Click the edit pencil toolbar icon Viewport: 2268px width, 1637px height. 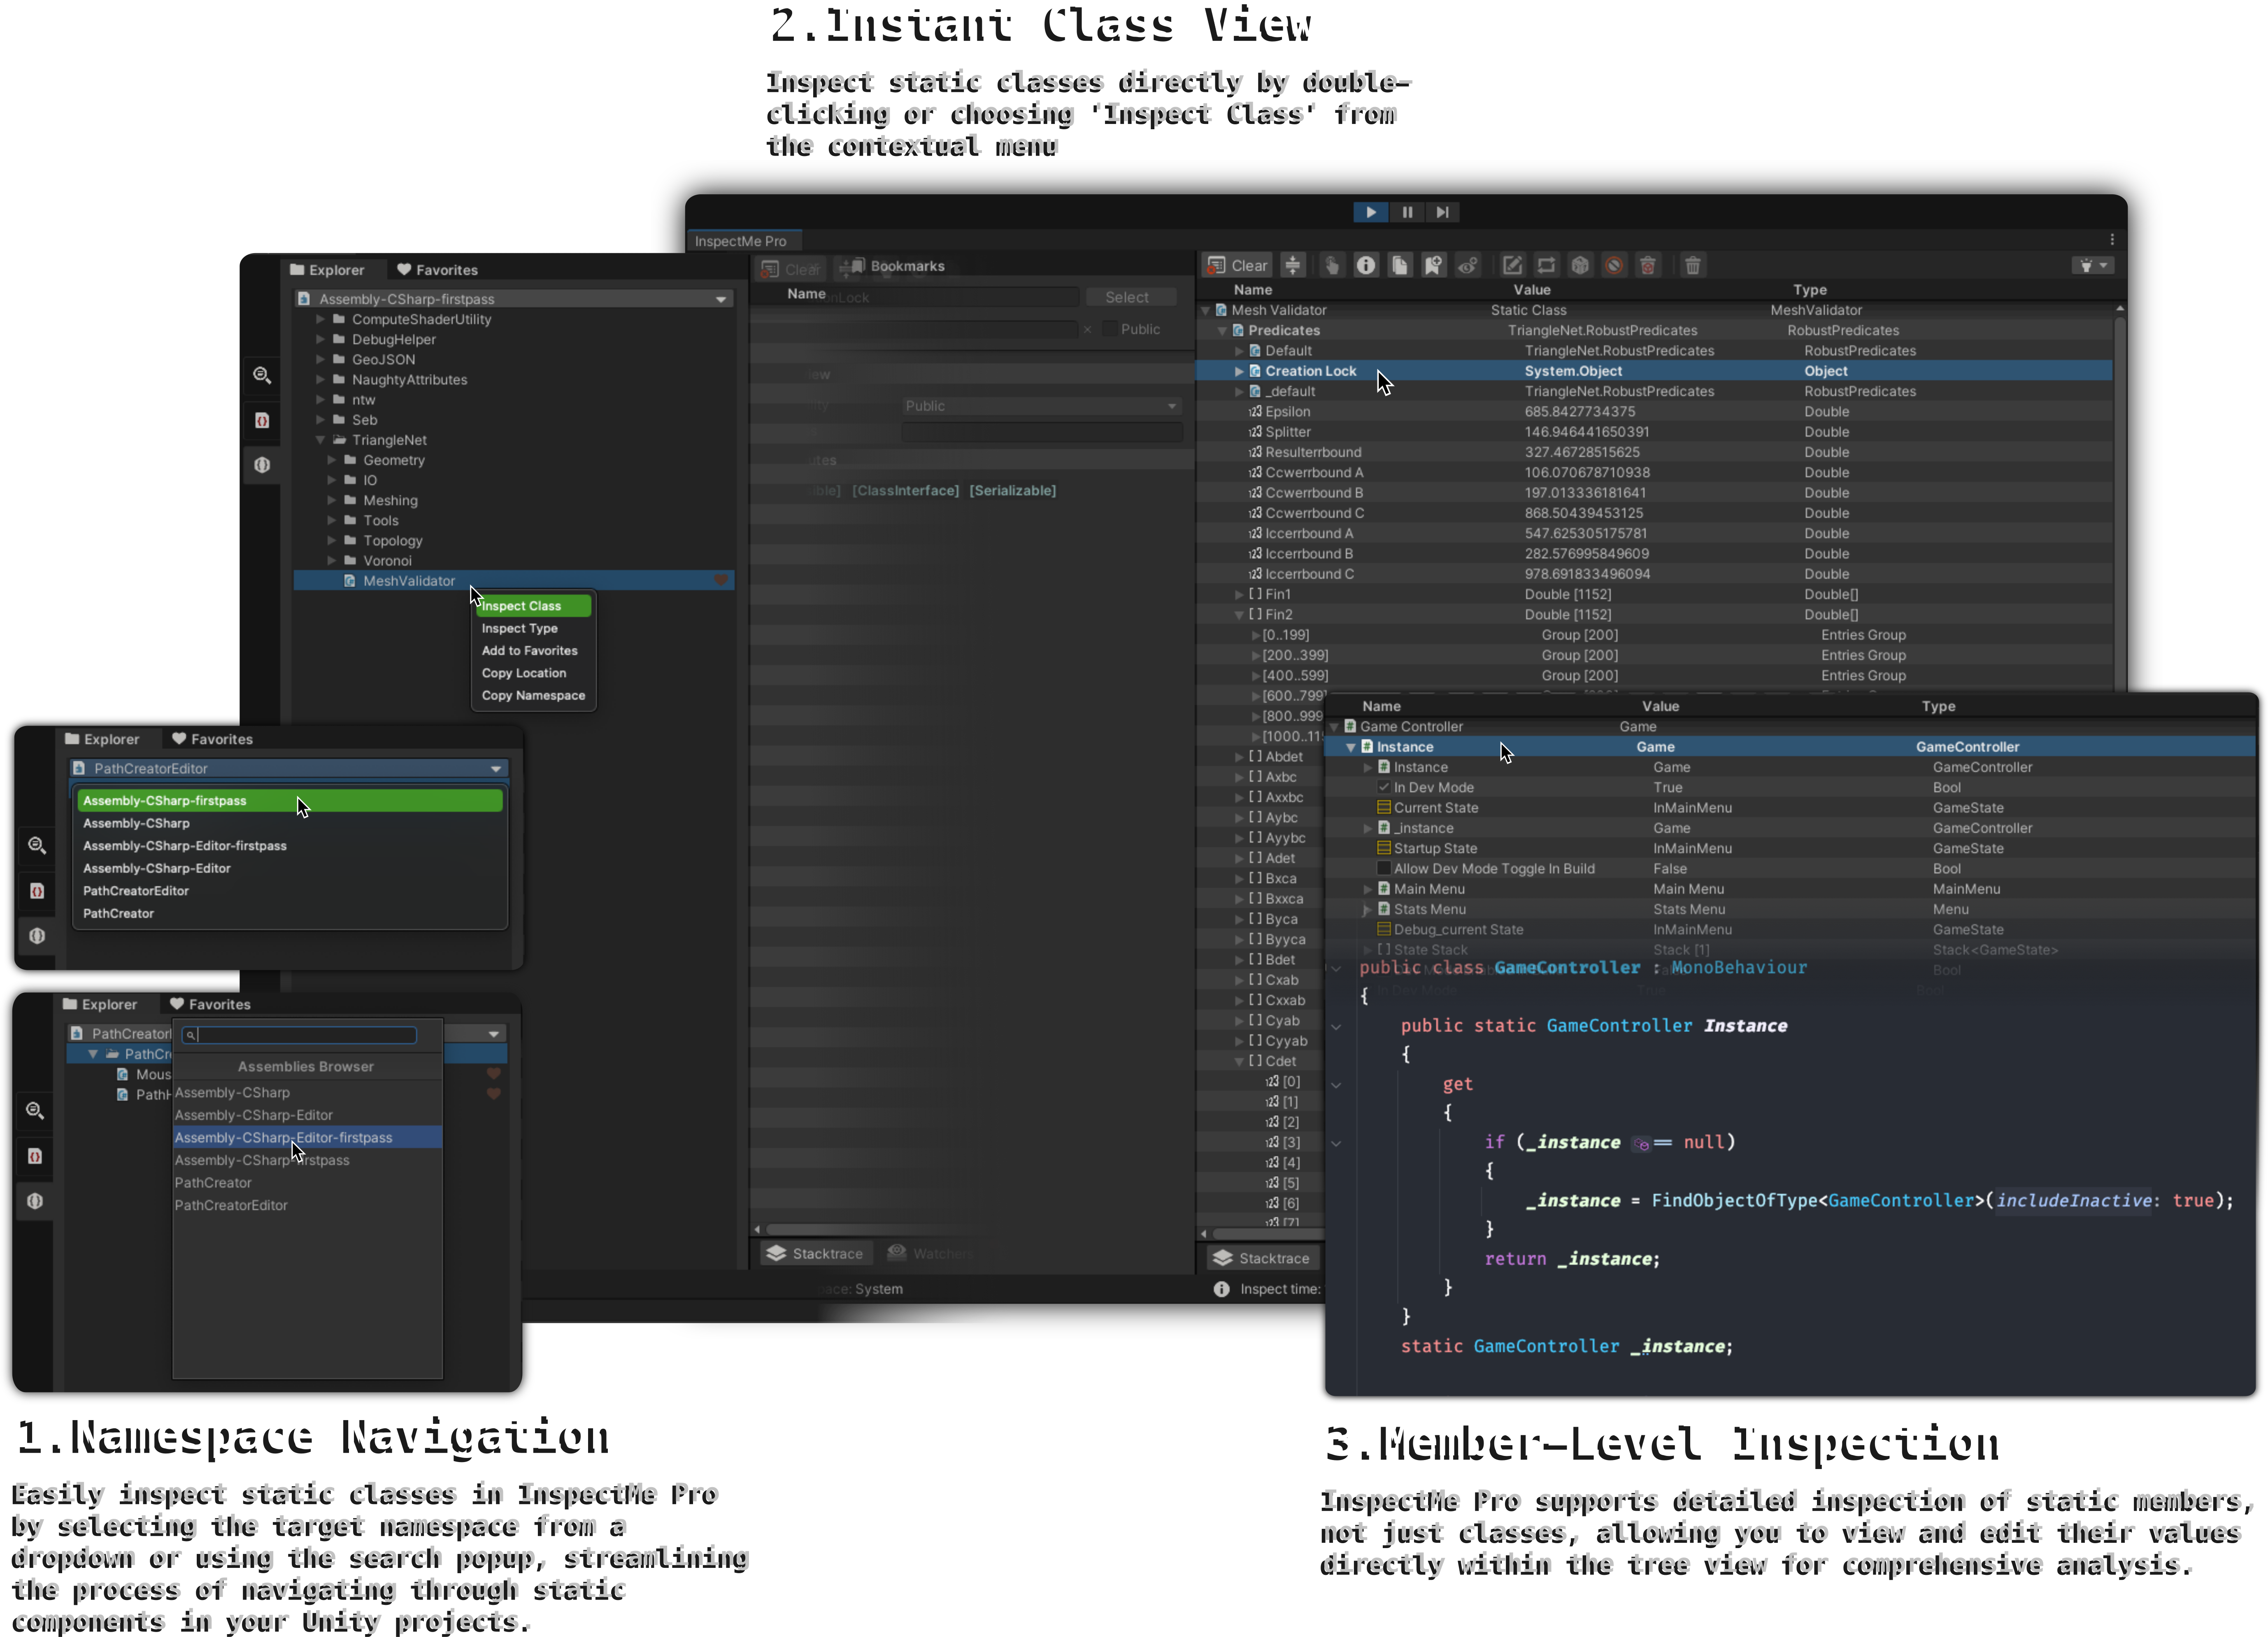click(x=1512, y=265)
